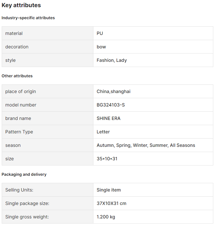This screenshot has width=217, height=225.
Task: Click the Single package size label
Action: coord(27,204)
